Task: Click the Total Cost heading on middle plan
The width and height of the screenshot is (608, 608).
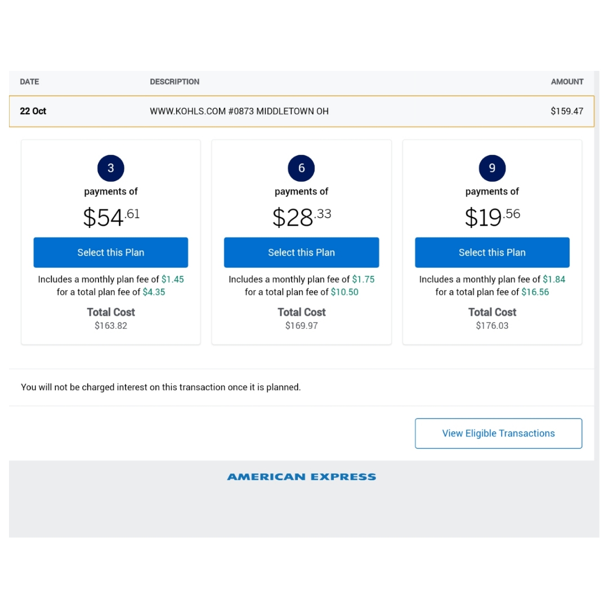Action: tap(301, 312)
